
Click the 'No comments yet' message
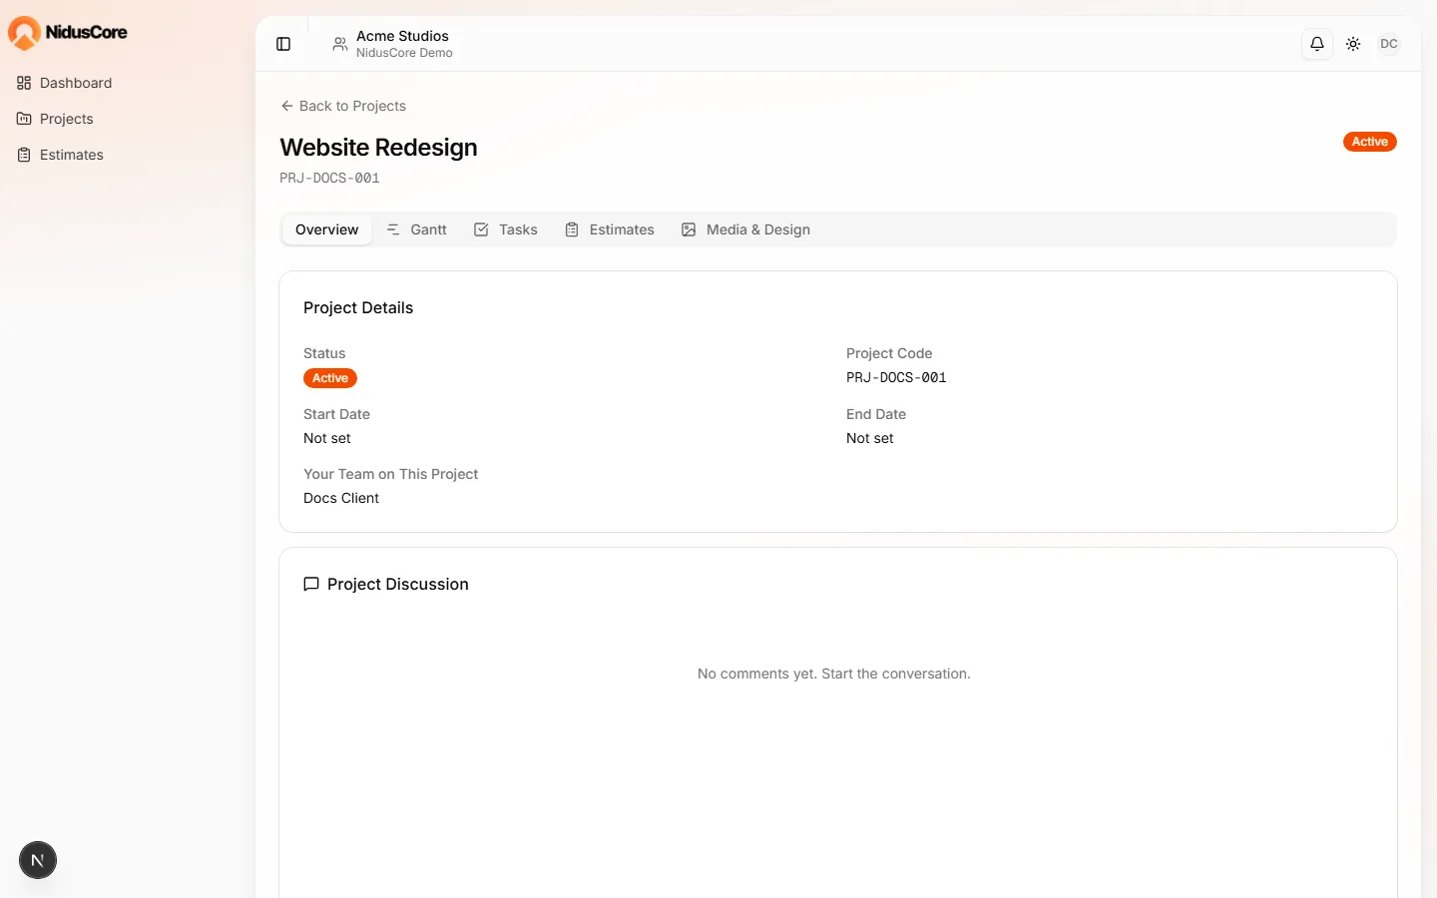[834, 673]
